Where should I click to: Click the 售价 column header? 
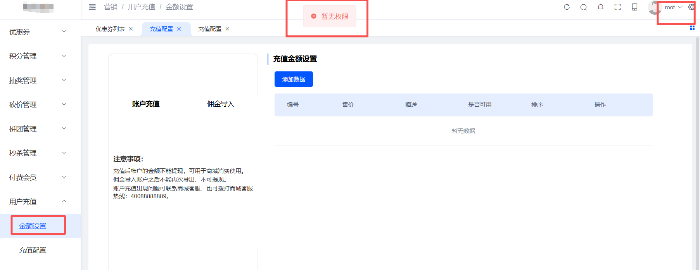tap(348, 105)
